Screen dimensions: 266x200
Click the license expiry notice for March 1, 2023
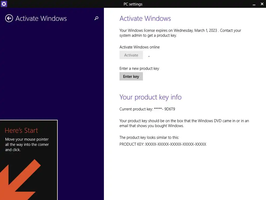pyautogui.click(x=180, y=33)
